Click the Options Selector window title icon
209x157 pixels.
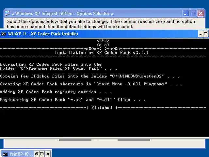coord(8,13)
